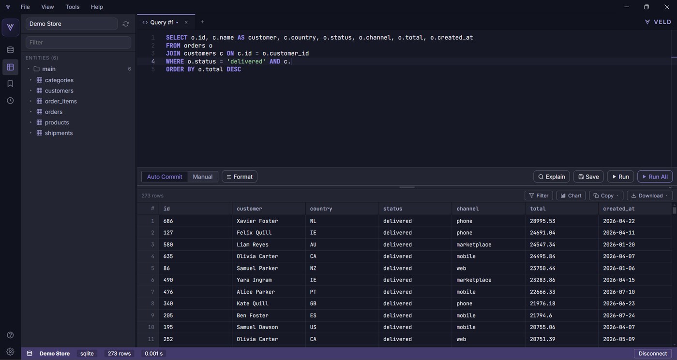The height and width of the screenshot is (360, 677).
Task: Select the id cell 635
Action: (x=196, y=256)
